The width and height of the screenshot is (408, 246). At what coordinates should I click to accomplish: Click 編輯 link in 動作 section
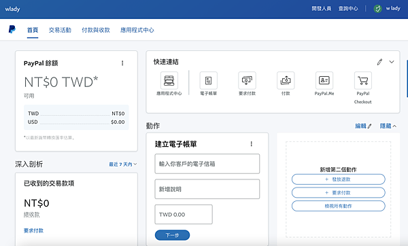(364, 126)
